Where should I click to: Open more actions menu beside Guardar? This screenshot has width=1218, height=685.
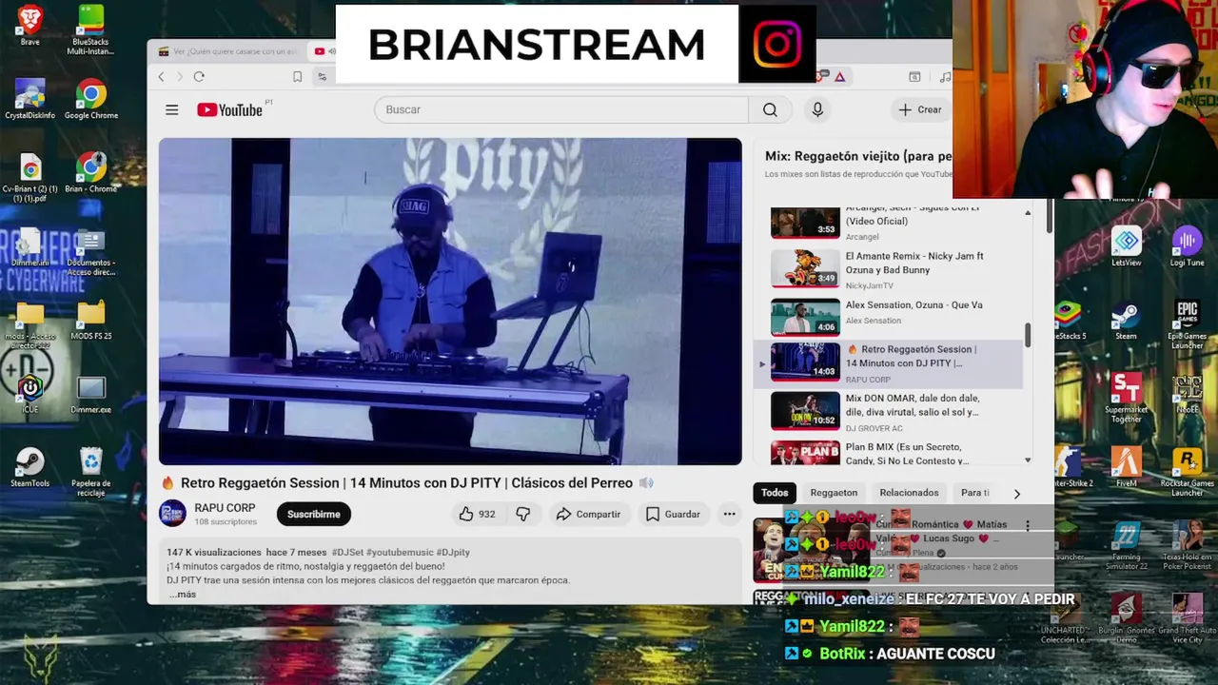pyautogui.click(x=729, y=514)
